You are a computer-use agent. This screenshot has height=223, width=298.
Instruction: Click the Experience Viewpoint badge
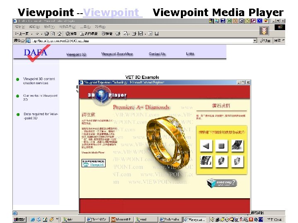(94, 163)
